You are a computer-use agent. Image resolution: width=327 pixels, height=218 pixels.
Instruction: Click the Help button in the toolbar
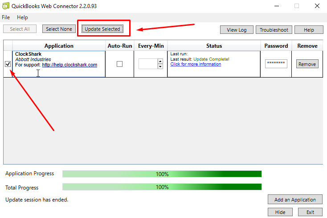tap(309, 30)
